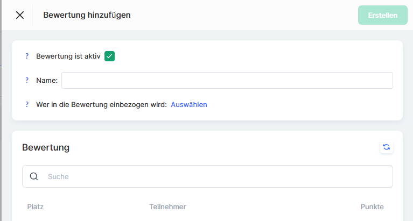The height and width of the screenshot is (221, 413).
Task: Focus the Name text field
Action: [227, 80]
